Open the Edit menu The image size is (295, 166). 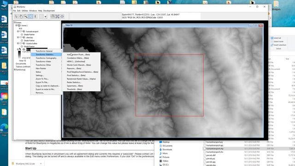coord(19,11)
